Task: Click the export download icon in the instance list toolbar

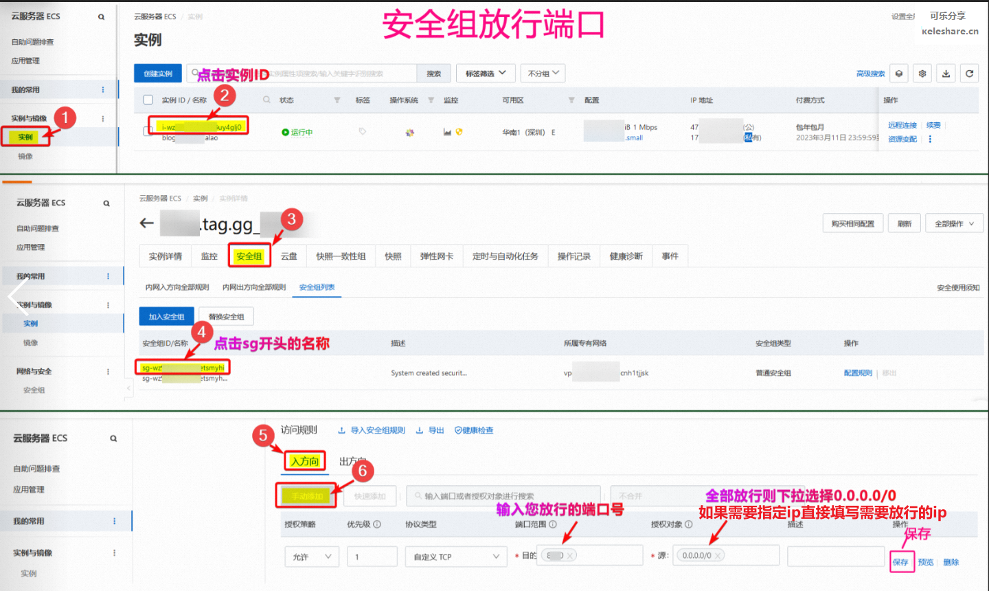Action: click(x=946, y=74)
